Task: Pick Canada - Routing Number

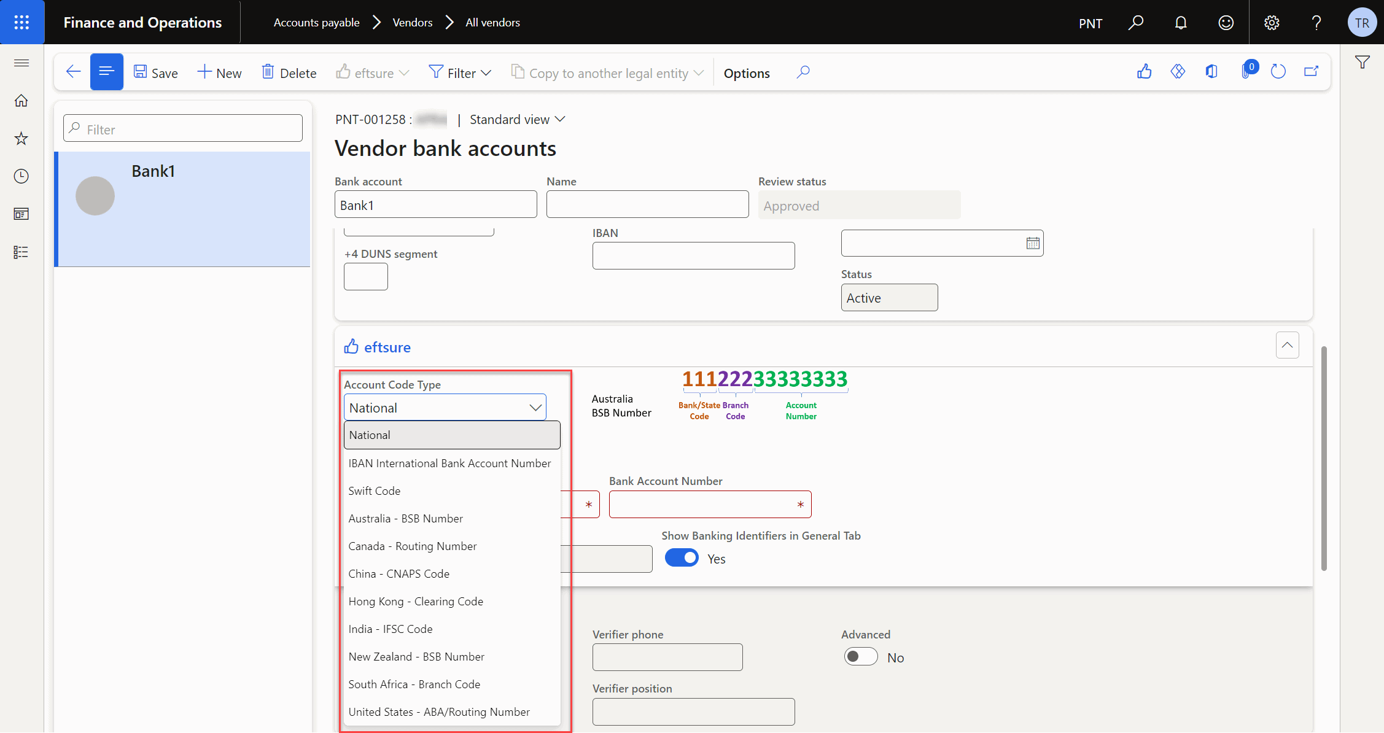Action: [x=453, y=546]
